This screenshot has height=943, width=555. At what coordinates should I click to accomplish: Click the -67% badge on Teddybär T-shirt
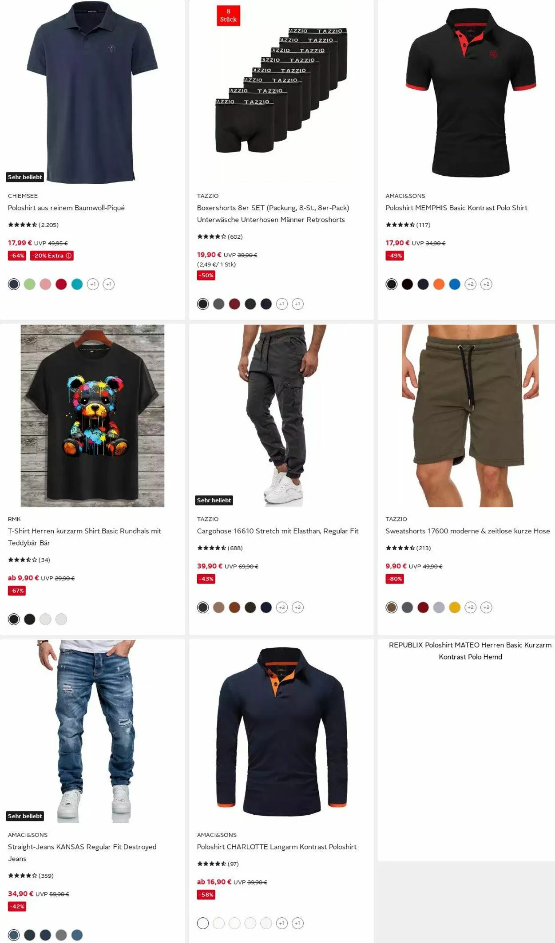17,591
